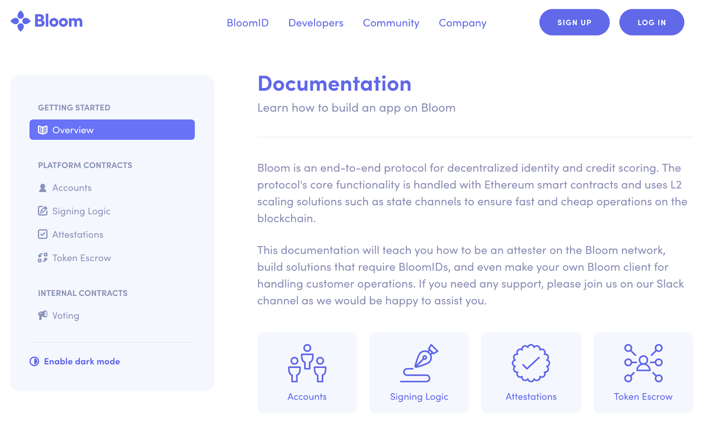Open Token Escrow in the sidebar
The image size is (712, 431).
click(x=82, y=258)
